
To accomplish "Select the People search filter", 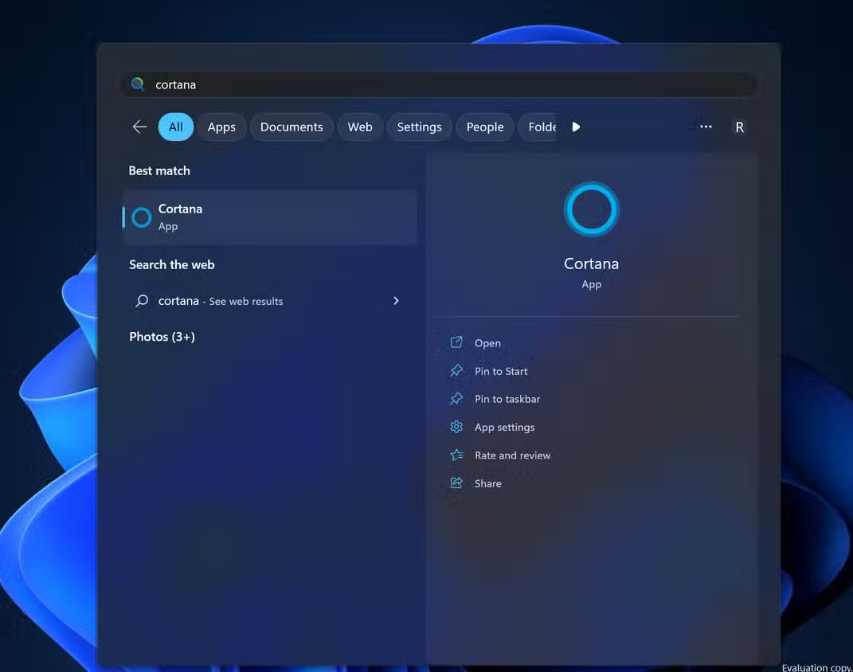I will [x=484, y=127].
